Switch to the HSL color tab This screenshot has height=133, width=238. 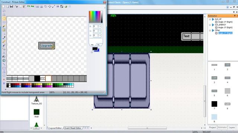tap(98, 45)
